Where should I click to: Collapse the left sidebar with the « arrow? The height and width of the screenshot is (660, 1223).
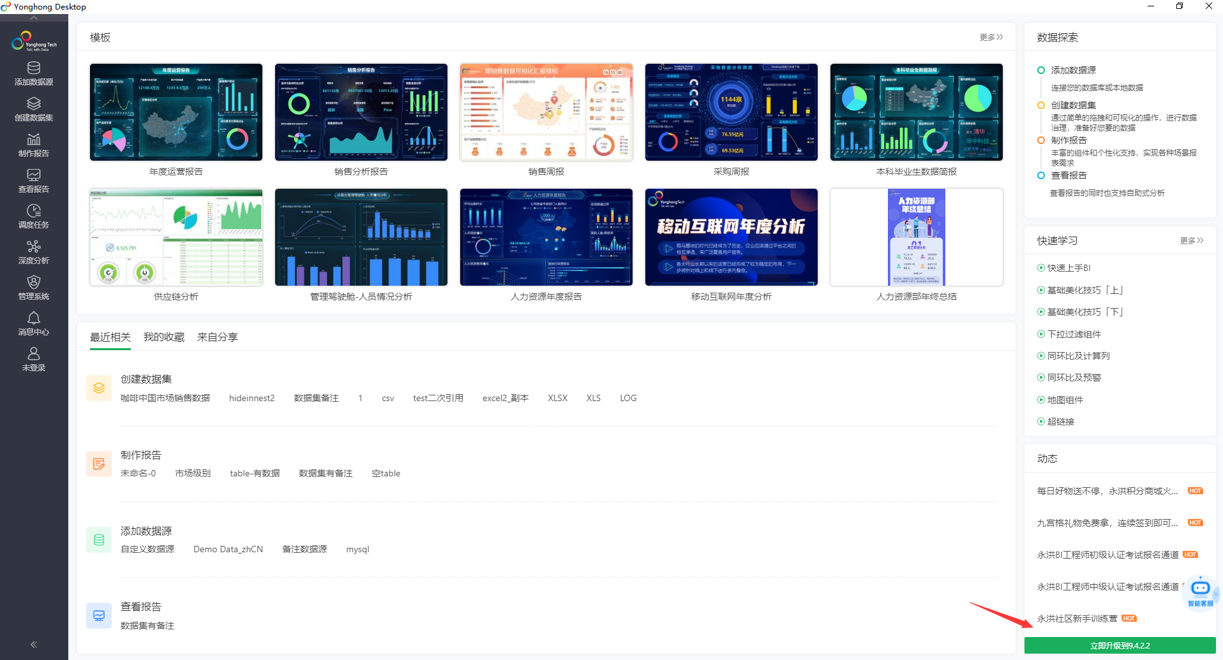pos(33,644)
